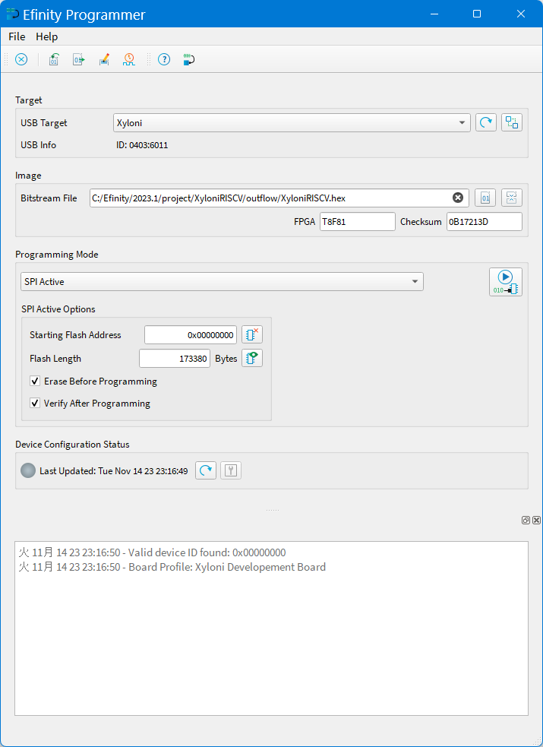Click the Flash Length input field
This screenshot has width=543, height=747.
(175, 359)
